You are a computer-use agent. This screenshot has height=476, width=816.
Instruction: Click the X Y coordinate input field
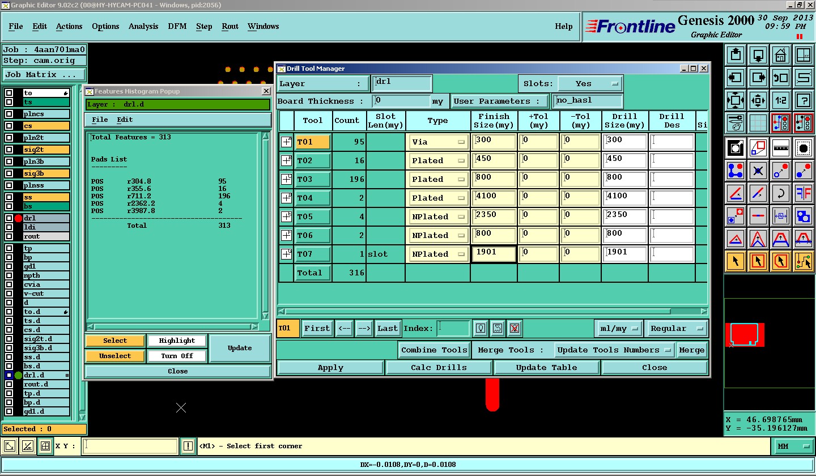[x=130, y=446]
